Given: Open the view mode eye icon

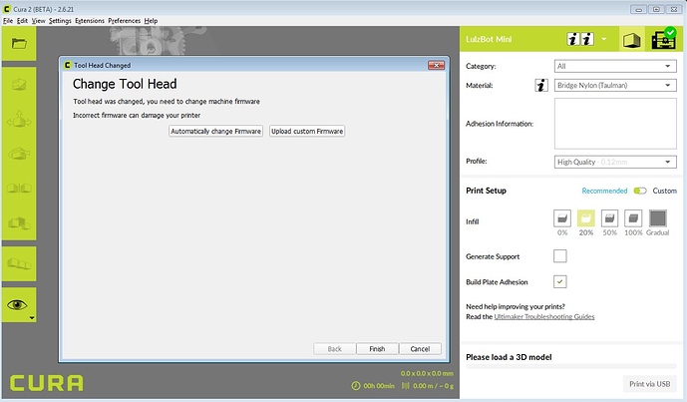Looking at the screenshot, I should point(17,304).
